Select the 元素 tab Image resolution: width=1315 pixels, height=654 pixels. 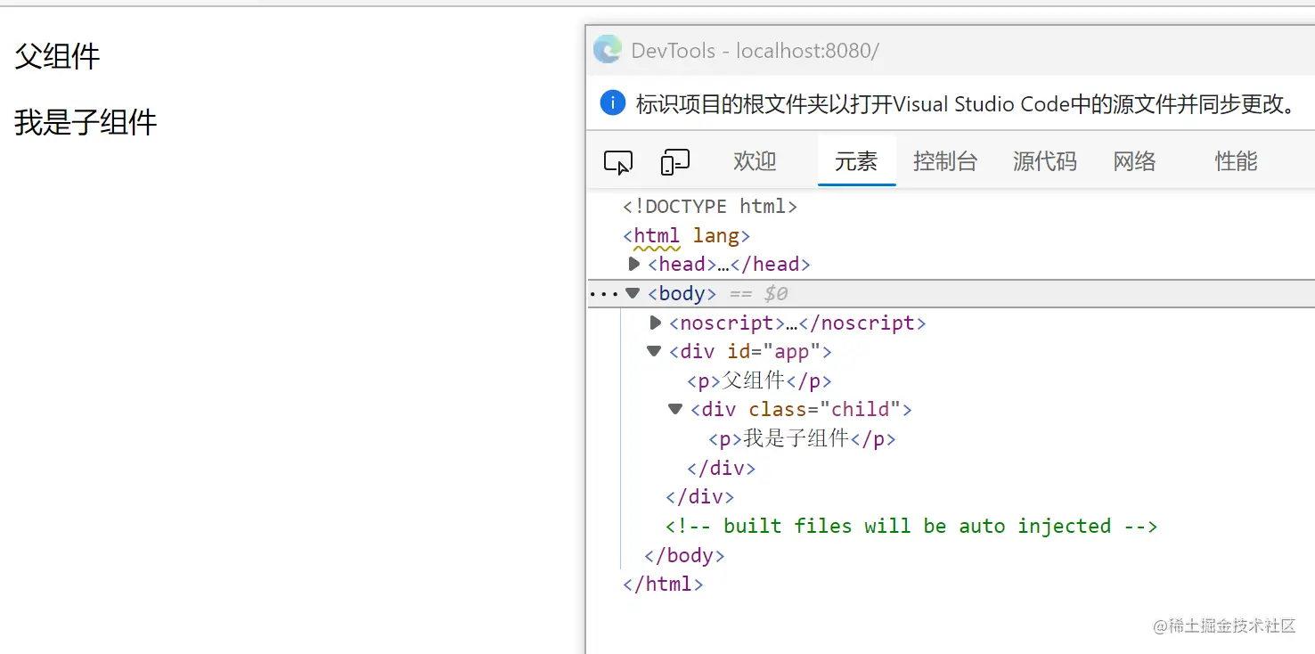point(856,161)
